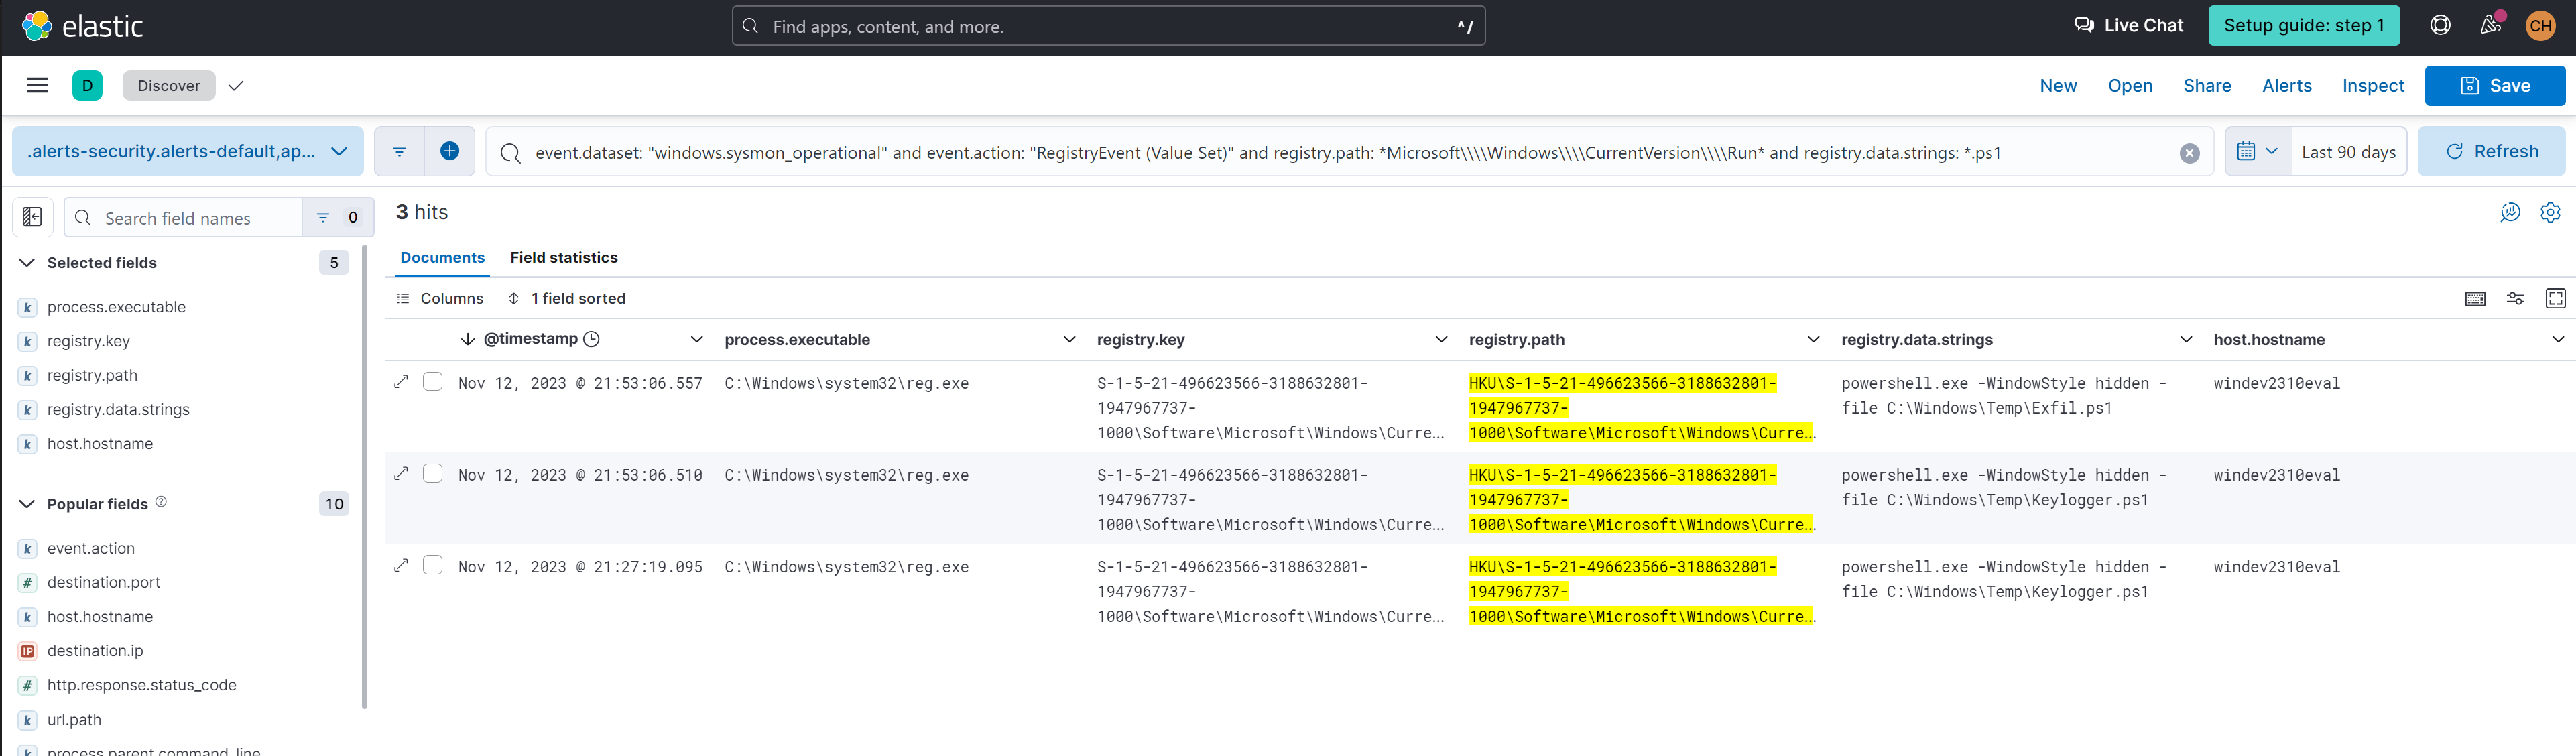Click the clear search query icon
The width and height of the screenshot is (2576, 756).
2190,153
